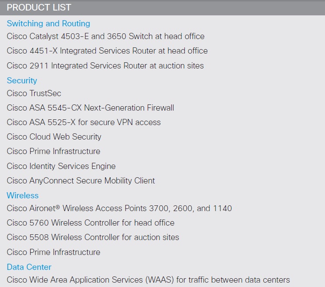
Task: Open the Wireless section heading
Action: click(23, 196)
